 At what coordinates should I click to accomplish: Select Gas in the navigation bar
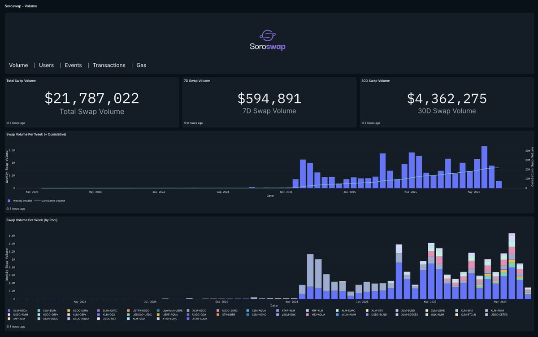[141, 65]
